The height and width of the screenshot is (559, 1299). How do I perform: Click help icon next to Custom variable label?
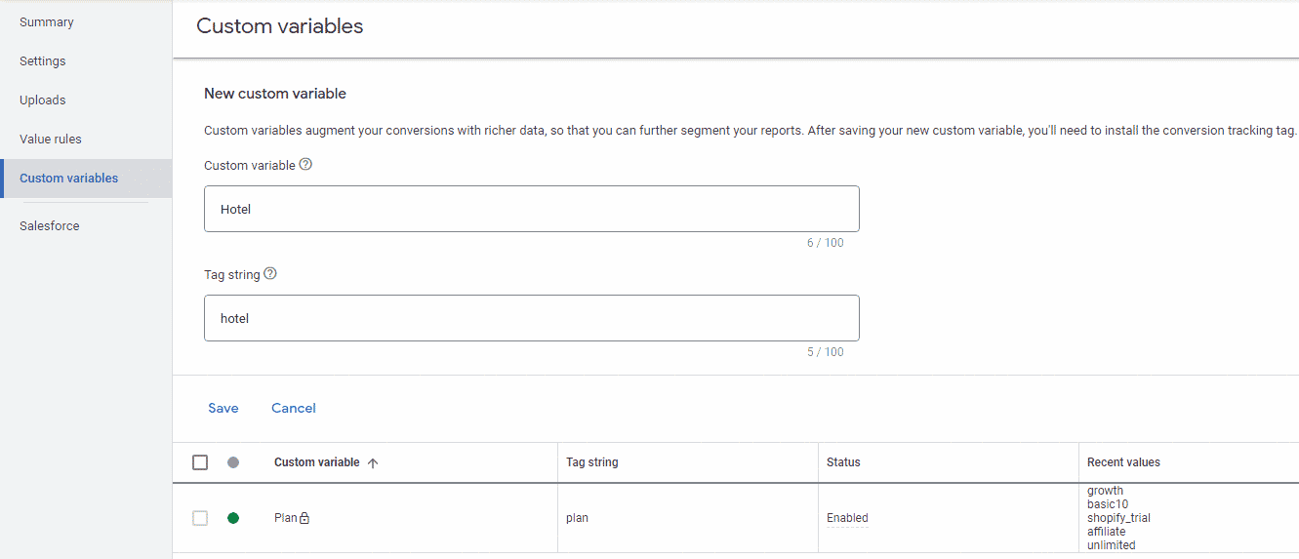pyautogui.click(x=305, y=165)
